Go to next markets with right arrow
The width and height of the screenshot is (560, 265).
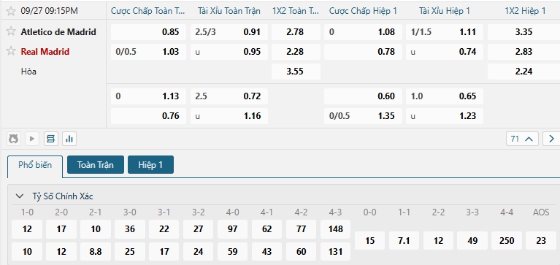click(551, 139)
